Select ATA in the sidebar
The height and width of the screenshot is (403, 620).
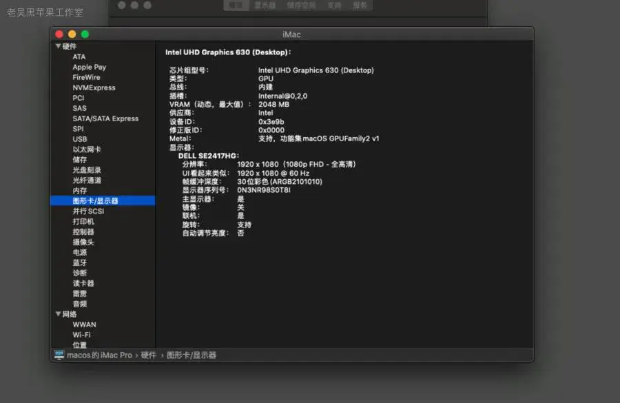point(79,57)
